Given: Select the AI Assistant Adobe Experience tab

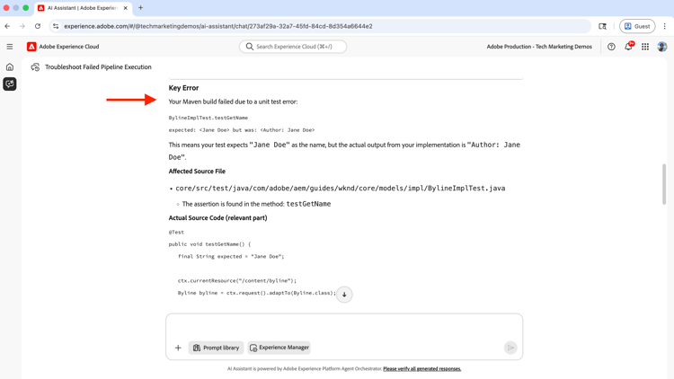Looking at the screenshot, I should click(x=83, y=8).
